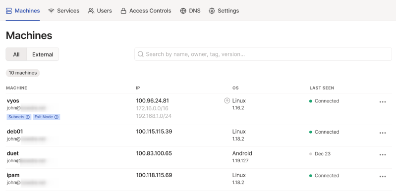
Task: Click IP address 100.96.24.81
Action: [x=153, y=101]
